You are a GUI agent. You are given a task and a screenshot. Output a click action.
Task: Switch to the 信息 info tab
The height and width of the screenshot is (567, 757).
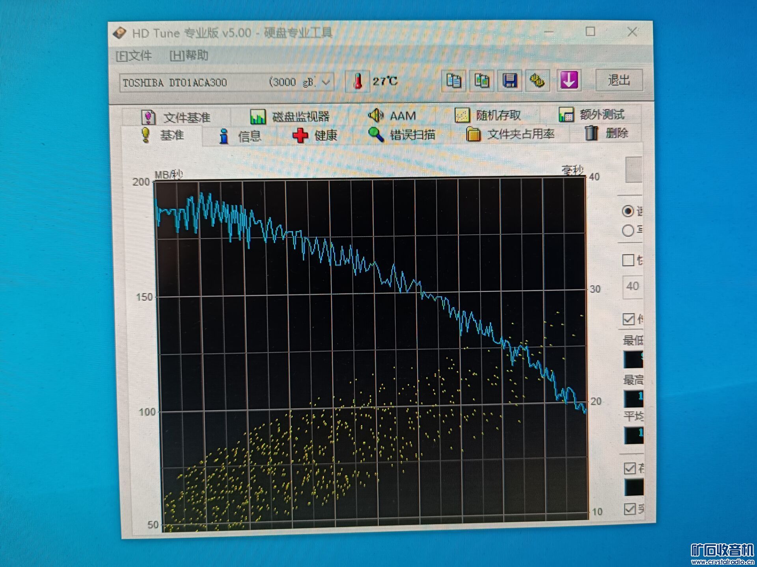tap(240, 136)
